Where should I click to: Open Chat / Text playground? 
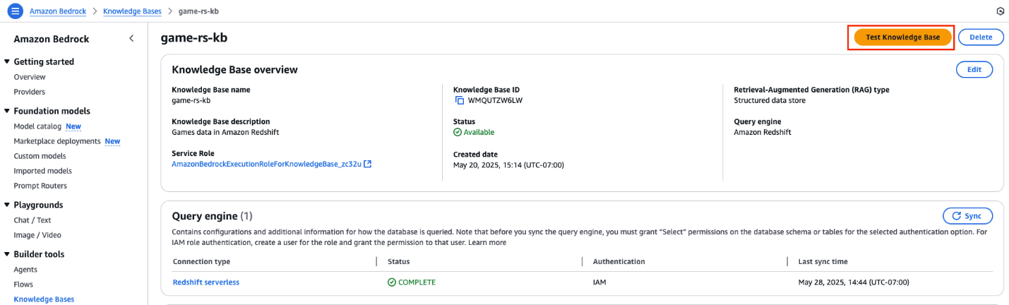32,220
